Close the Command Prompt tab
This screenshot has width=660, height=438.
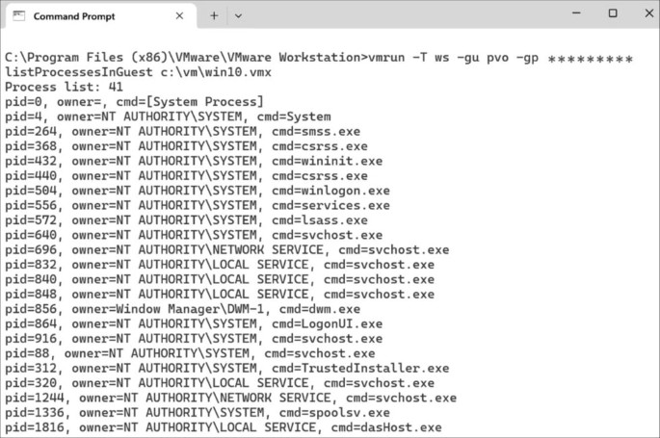tap(179, 15)
